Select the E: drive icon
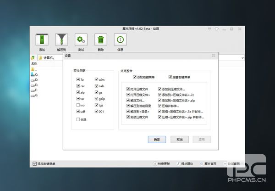This screenshot has height=191, width=275. (x=33, y=85)
